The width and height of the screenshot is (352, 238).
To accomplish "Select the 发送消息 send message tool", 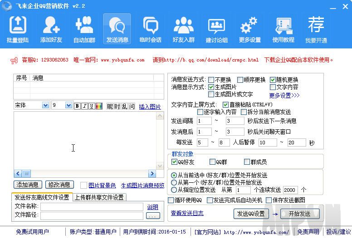I will coord(117,29).
